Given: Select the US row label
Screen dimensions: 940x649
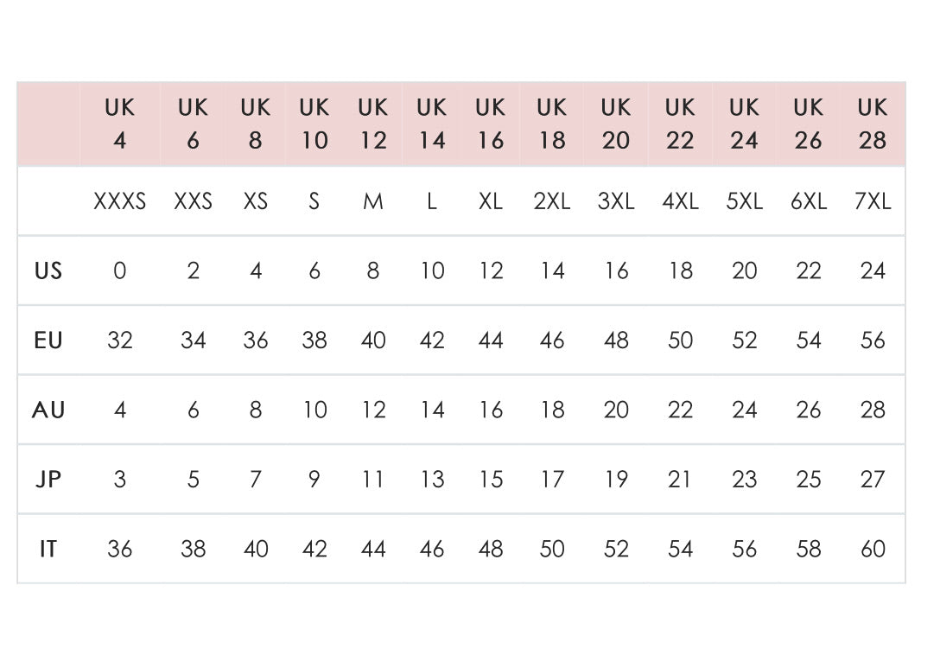Looking at the screenshot, I should [x=48, y=270].
